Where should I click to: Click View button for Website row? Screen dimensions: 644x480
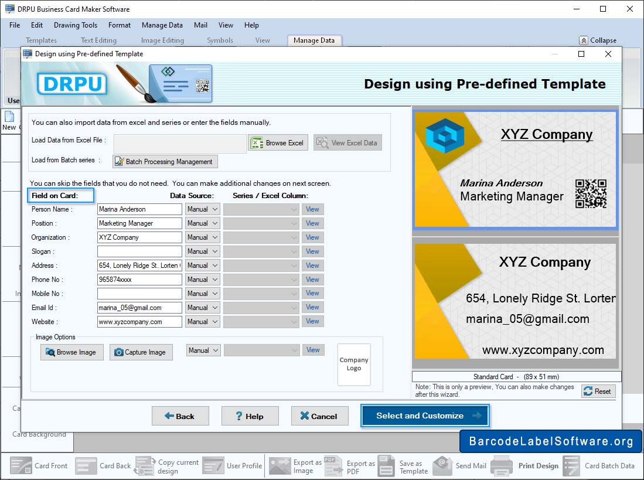(x=312, y=322)
